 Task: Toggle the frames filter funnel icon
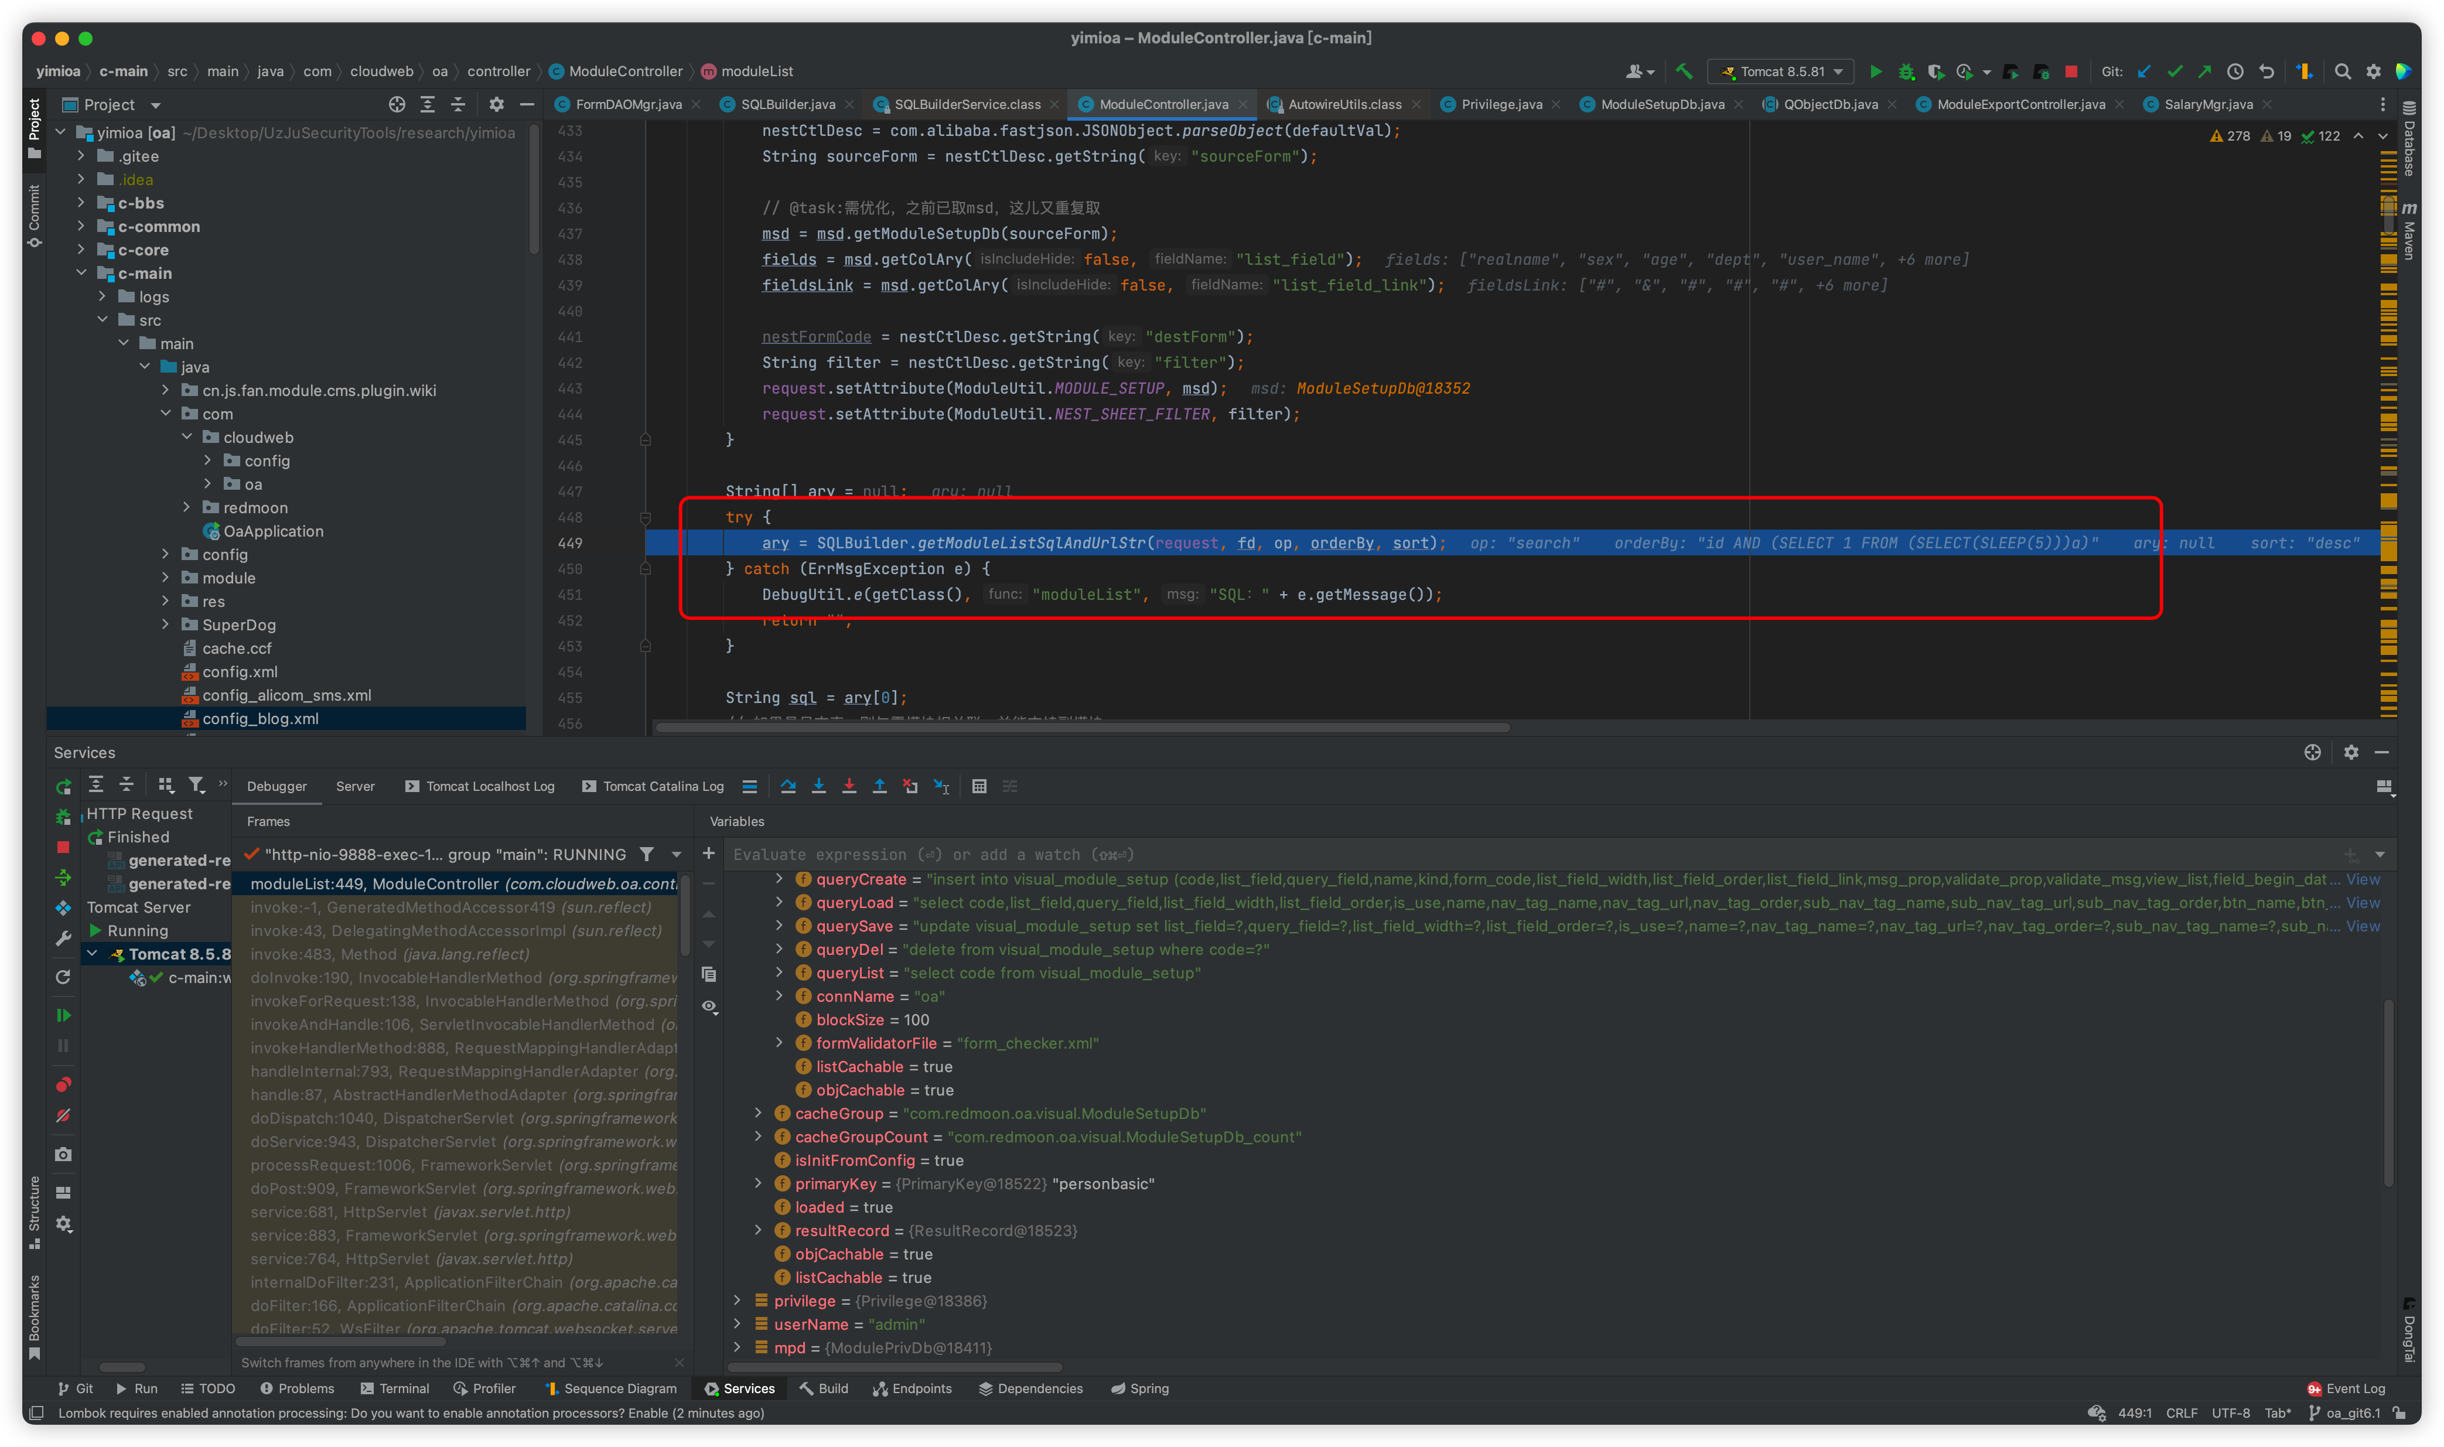click(x=646, y=854)
